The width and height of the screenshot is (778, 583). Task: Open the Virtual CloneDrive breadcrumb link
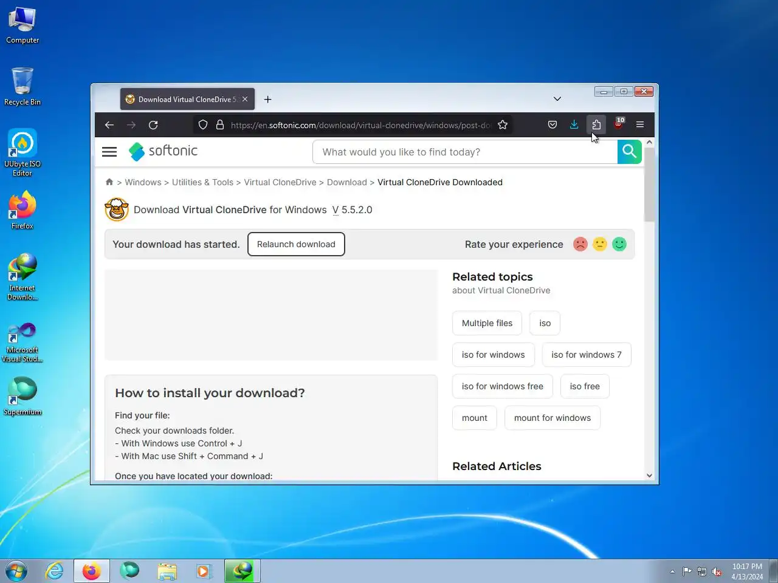pos(280,182)
